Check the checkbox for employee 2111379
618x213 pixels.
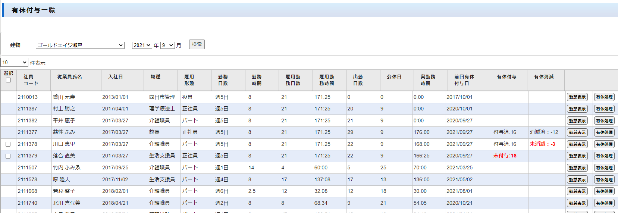pos(8,156)
